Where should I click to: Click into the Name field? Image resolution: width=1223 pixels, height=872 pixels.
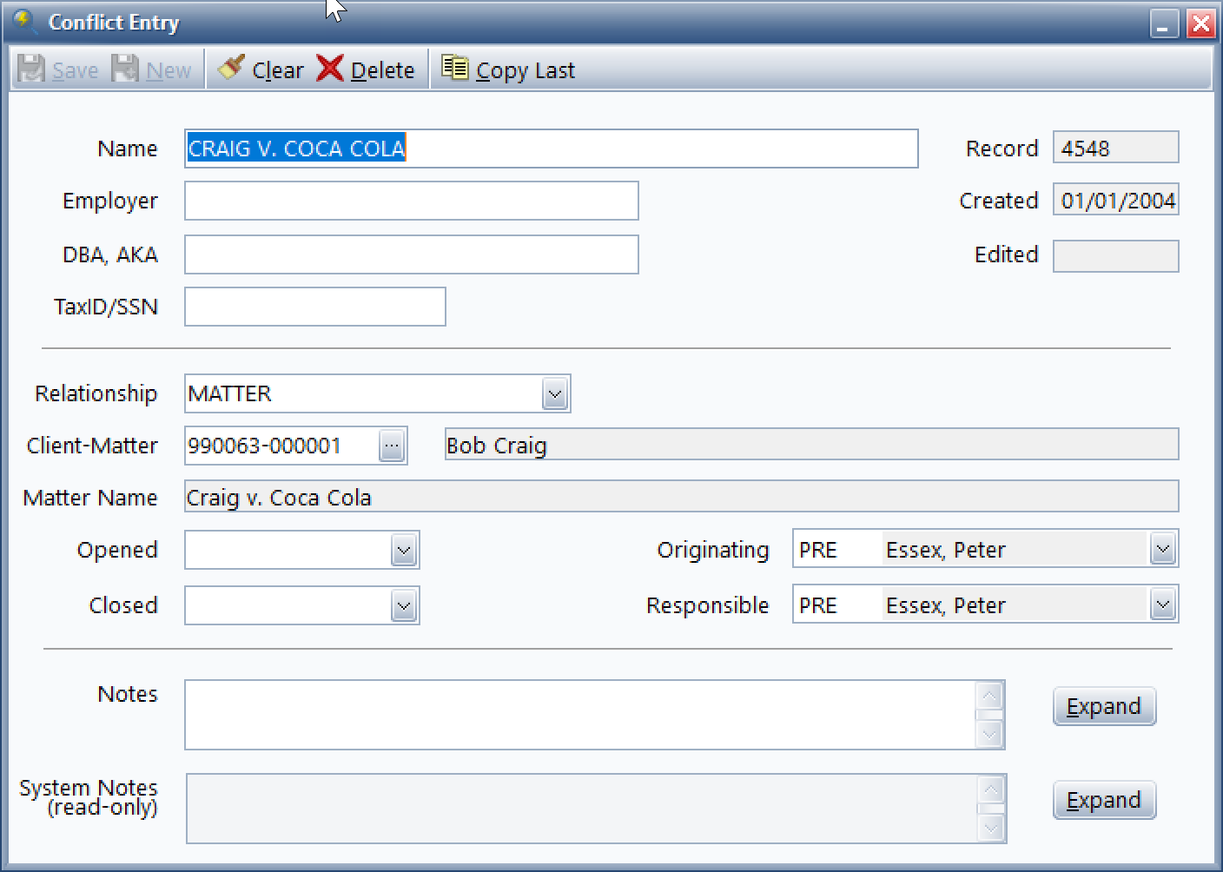[551, 149]
